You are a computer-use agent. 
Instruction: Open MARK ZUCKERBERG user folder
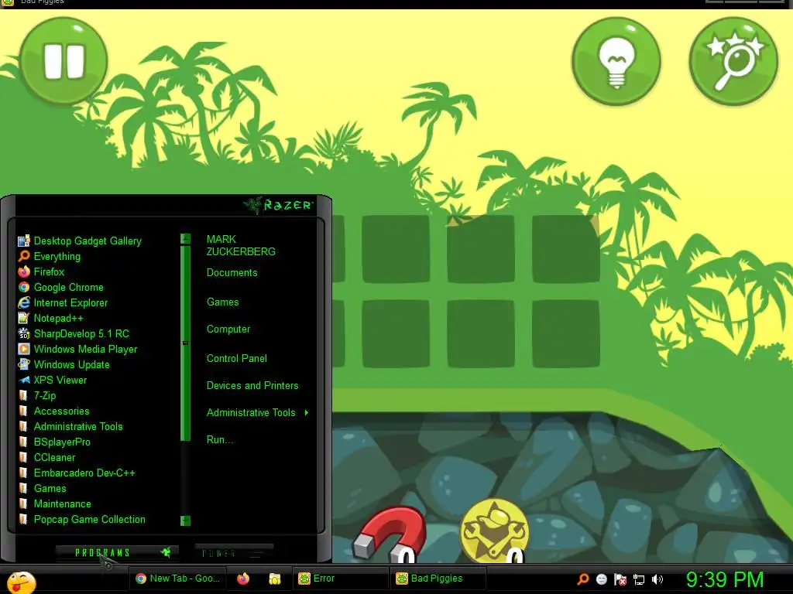pos(241,245)
